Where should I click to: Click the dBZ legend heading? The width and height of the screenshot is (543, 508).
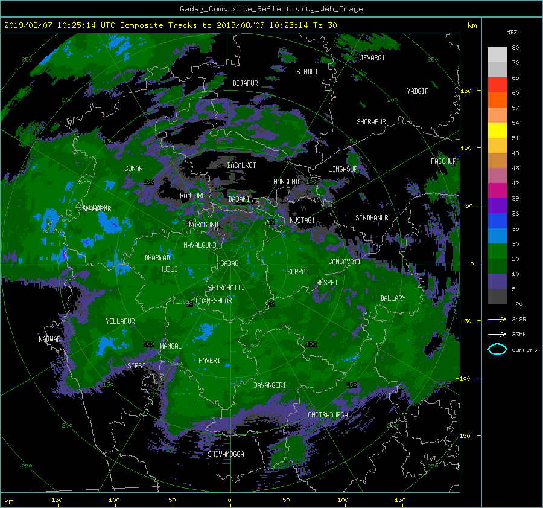512,33
